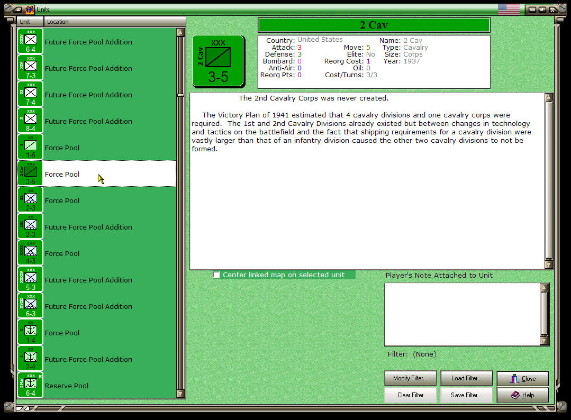Click the Save Filter button
Viewport: 571px width, 420px height.
coord(467,395)
